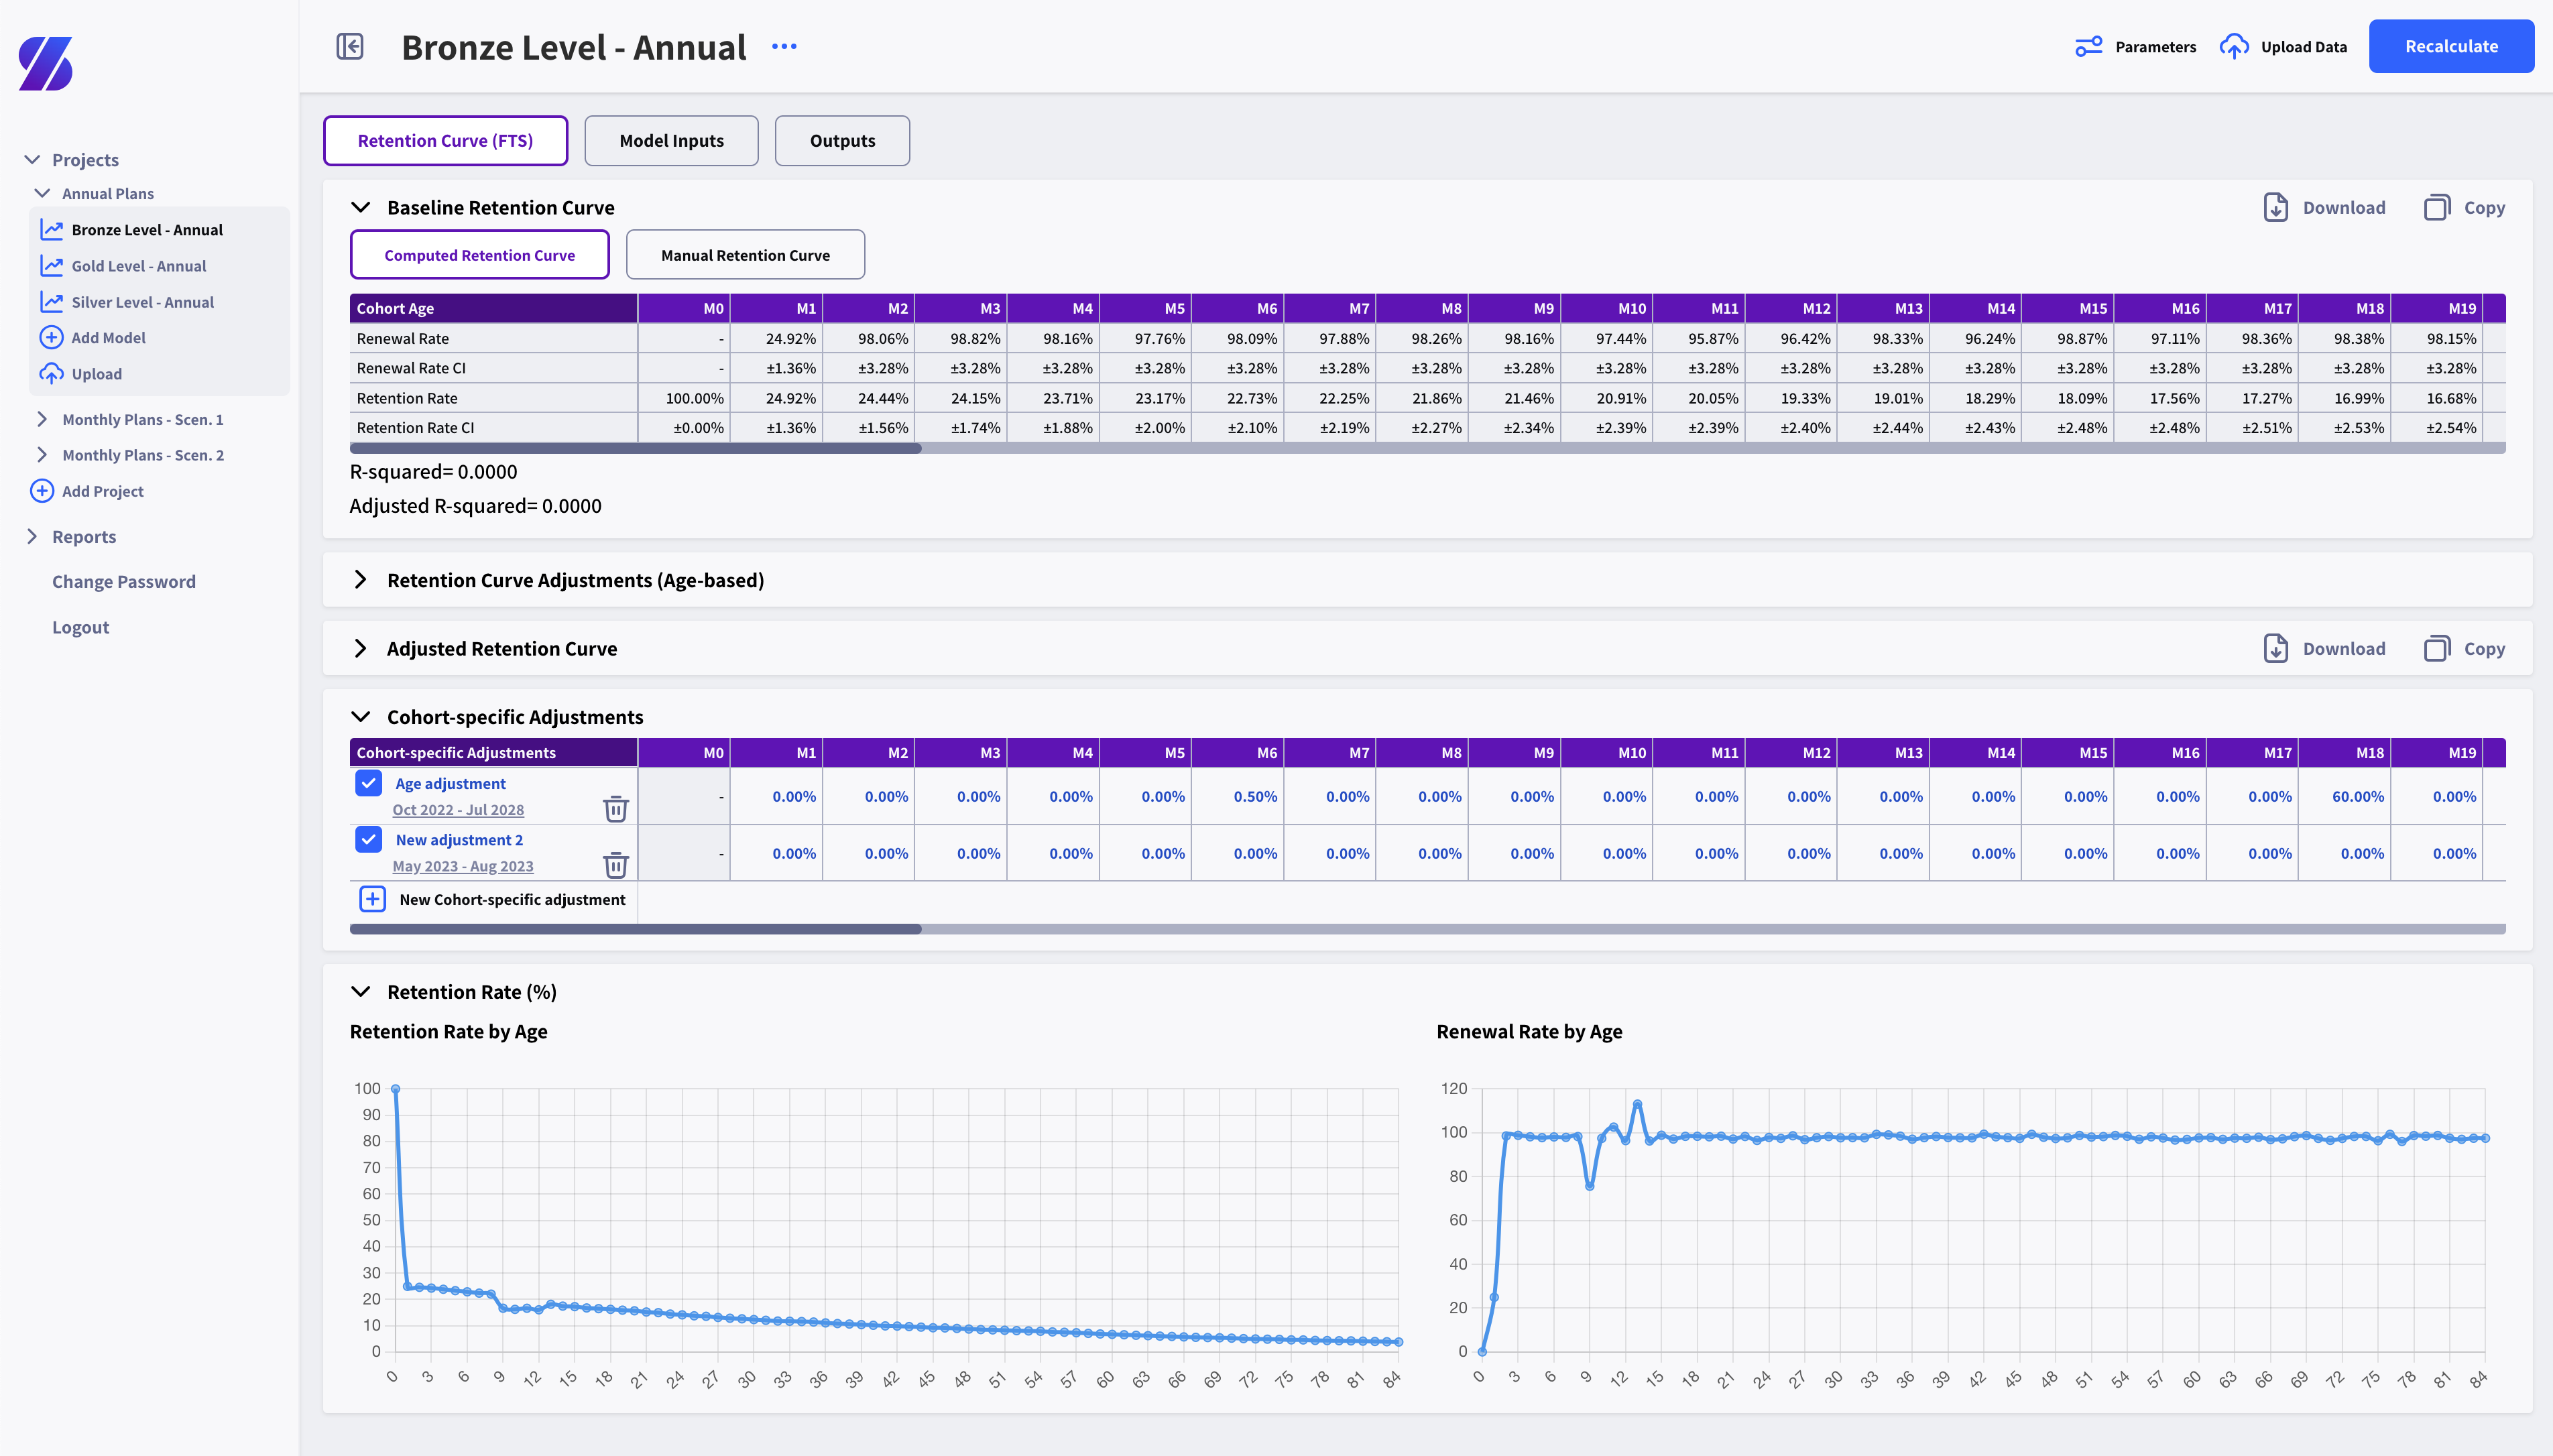Open the Age adjustment link
The height and width of the screenshot is (1456, 2553).
[450, 784]
